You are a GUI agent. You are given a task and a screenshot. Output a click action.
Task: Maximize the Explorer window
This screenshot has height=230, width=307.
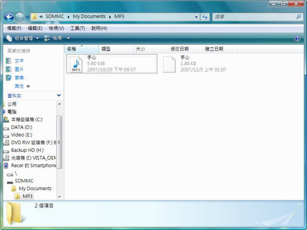(283, 3)
